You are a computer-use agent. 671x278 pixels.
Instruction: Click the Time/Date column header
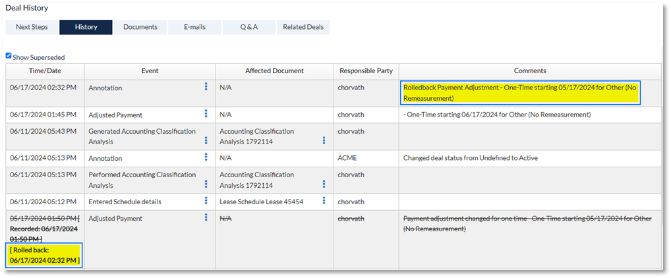point(45,71)
